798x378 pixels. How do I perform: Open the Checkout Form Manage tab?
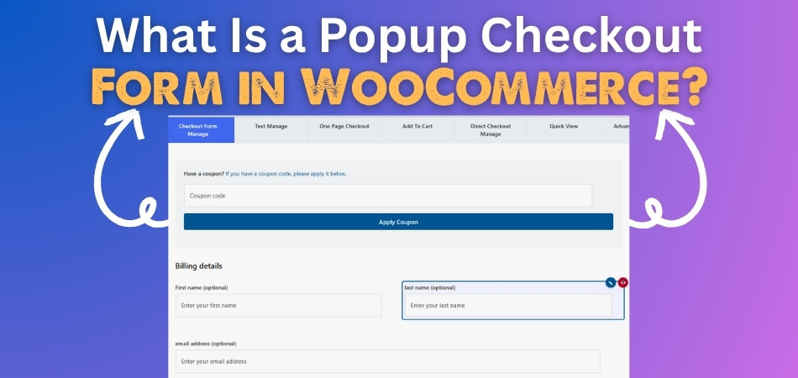(x=201, y=129)
